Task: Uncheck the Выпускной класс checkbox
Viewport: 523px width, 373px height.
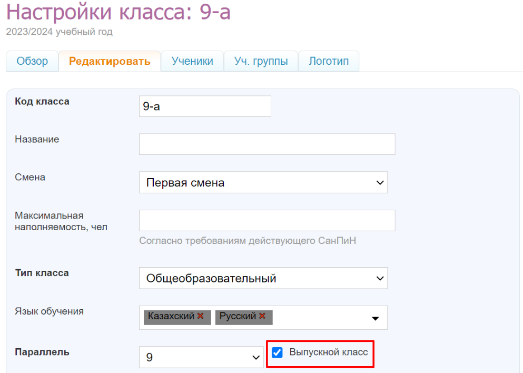Action: (277, 352)
